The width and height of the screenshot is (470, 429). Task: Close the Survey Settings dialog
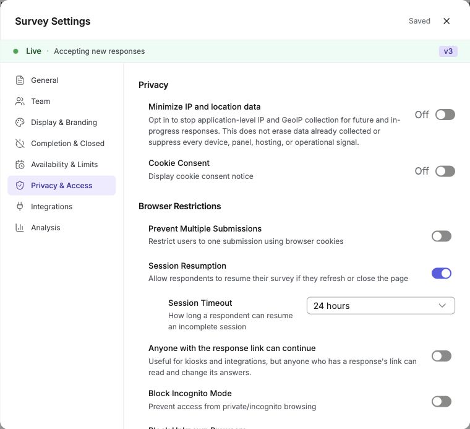[446, 21]
